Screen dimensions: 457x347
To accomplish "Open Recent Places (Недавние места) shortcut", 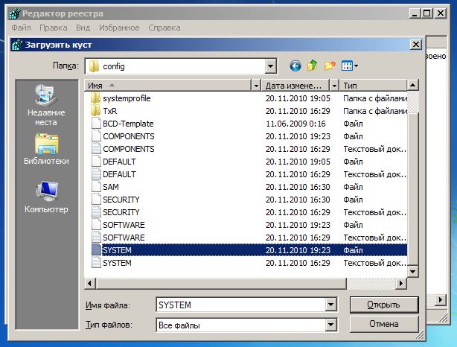I will coord(46,104).
